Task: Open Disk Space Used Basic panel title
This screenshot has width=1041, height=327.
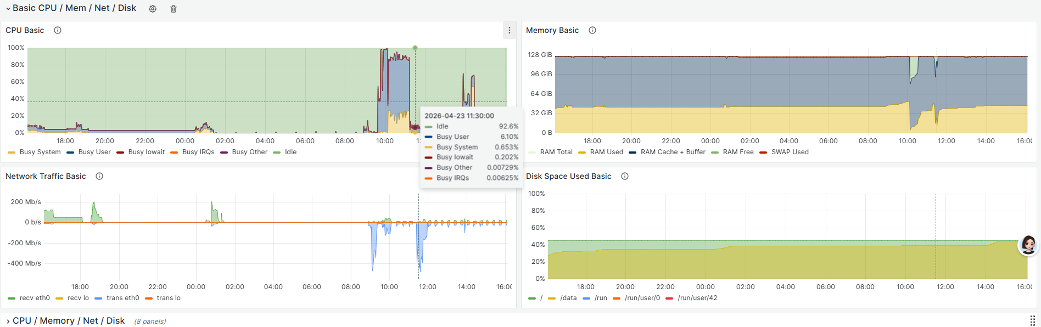Action: (568, 176)
